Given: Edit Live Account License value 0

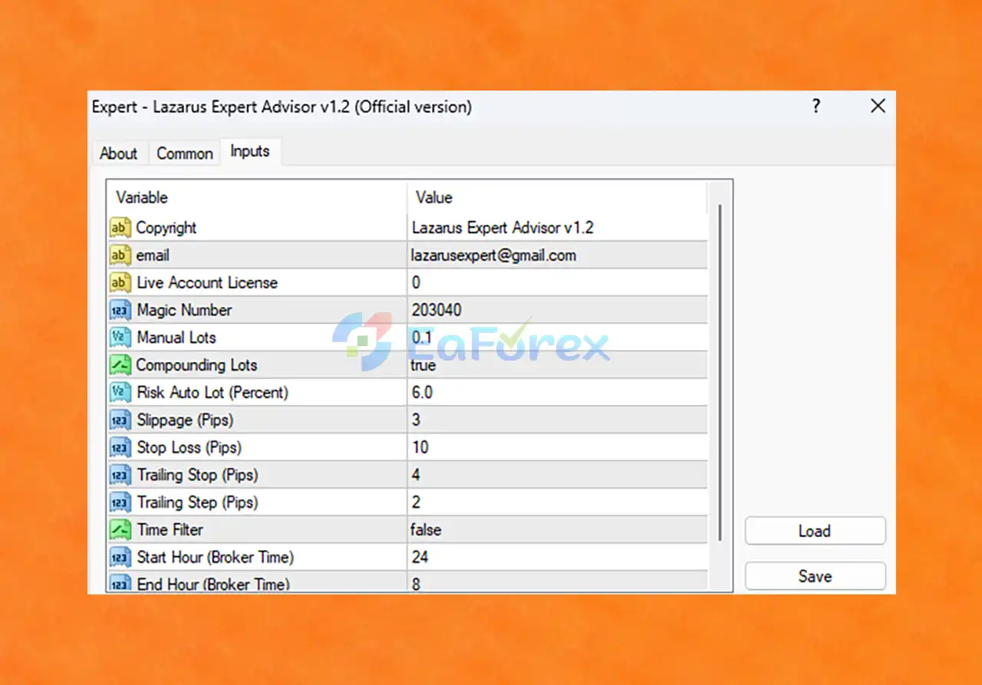Looking at the screenshot, I should pyautogui.click(x=557, y=283).
